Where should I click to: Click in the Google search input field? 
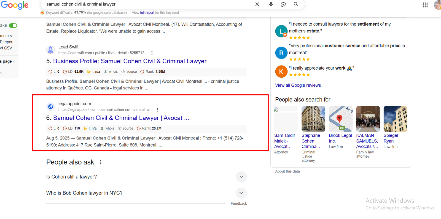[x=146, y=4]
